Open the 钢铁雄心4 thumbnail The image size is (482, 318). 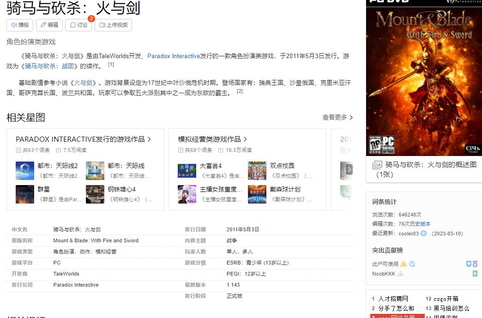[95, 194]
